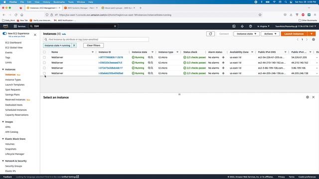The height and width of the screenshot is (179, 319).
Task: Go back to the previous page
Action: coord(4,15)
